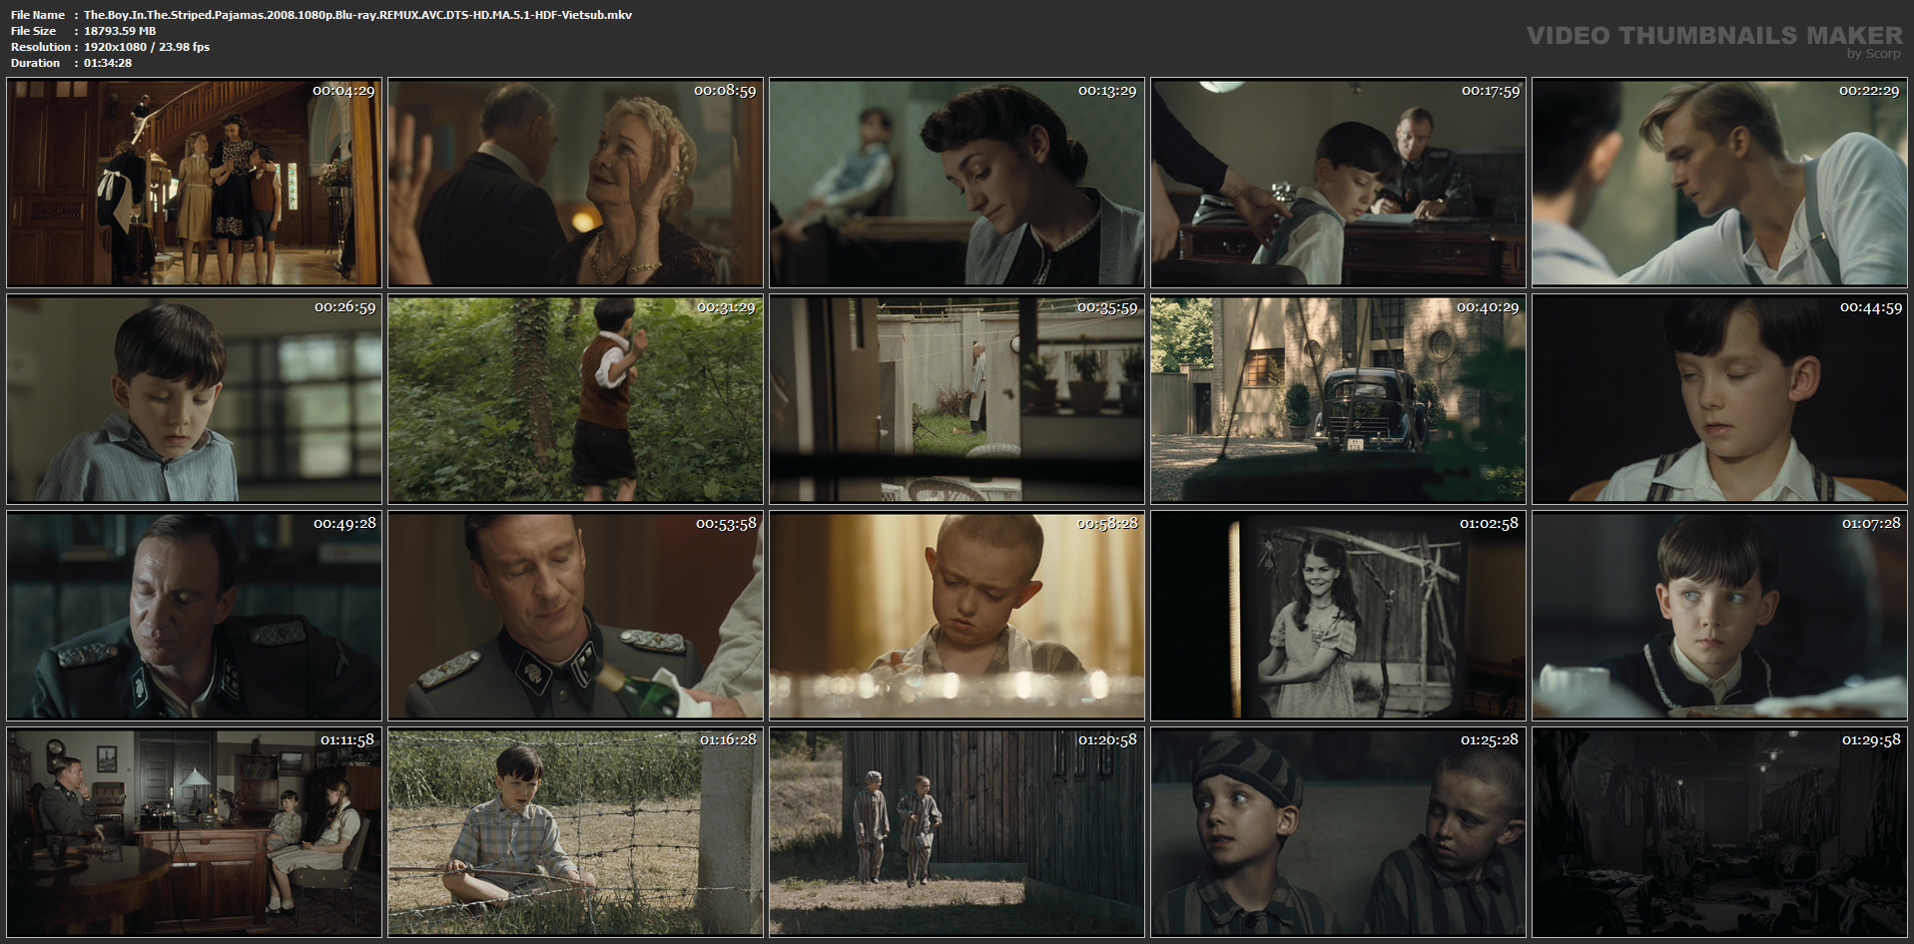
Task: Pick the 00:40:29 car thumbnail
Action: click(x=1338, y=399)
